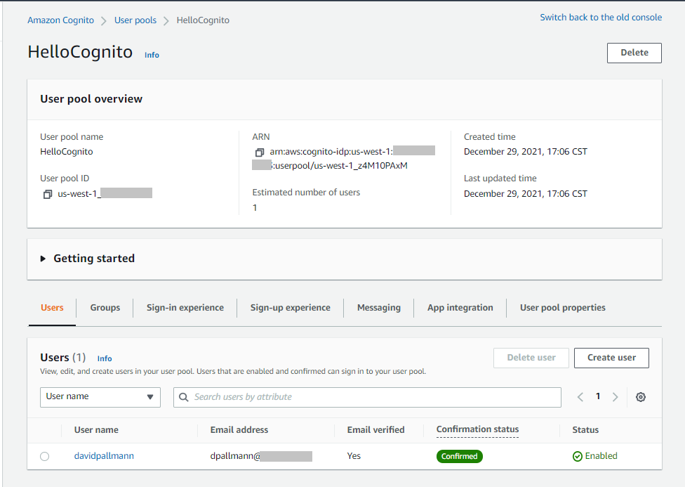Click the breadcrumb chevron after Amazon Cognito
The image size is (685, 487).
[104, 20]
